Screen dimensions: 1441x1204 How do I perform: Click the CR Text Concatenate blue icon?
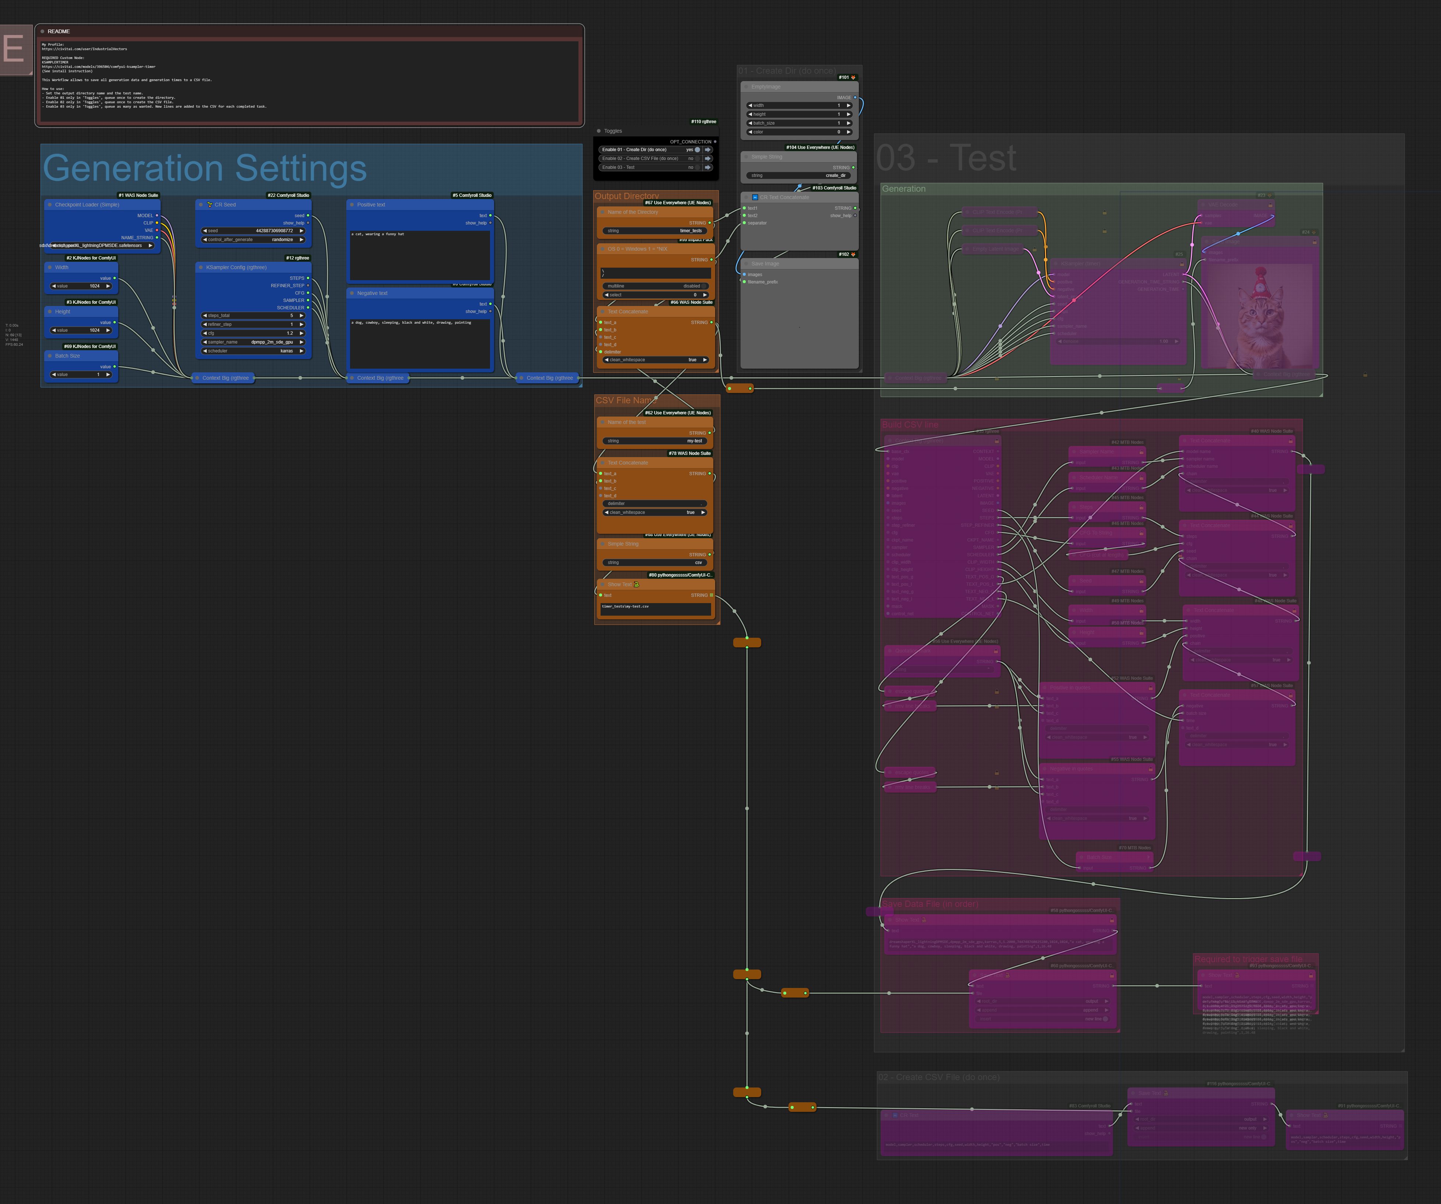(755, 197)
